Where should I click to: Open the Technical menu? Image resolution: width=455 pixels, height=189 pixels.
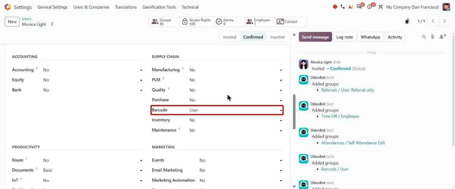coord(190,7)
